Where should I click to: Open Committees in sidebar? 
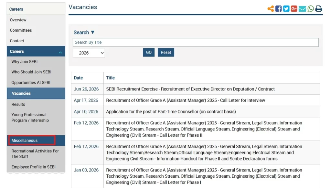coord(21,30)
